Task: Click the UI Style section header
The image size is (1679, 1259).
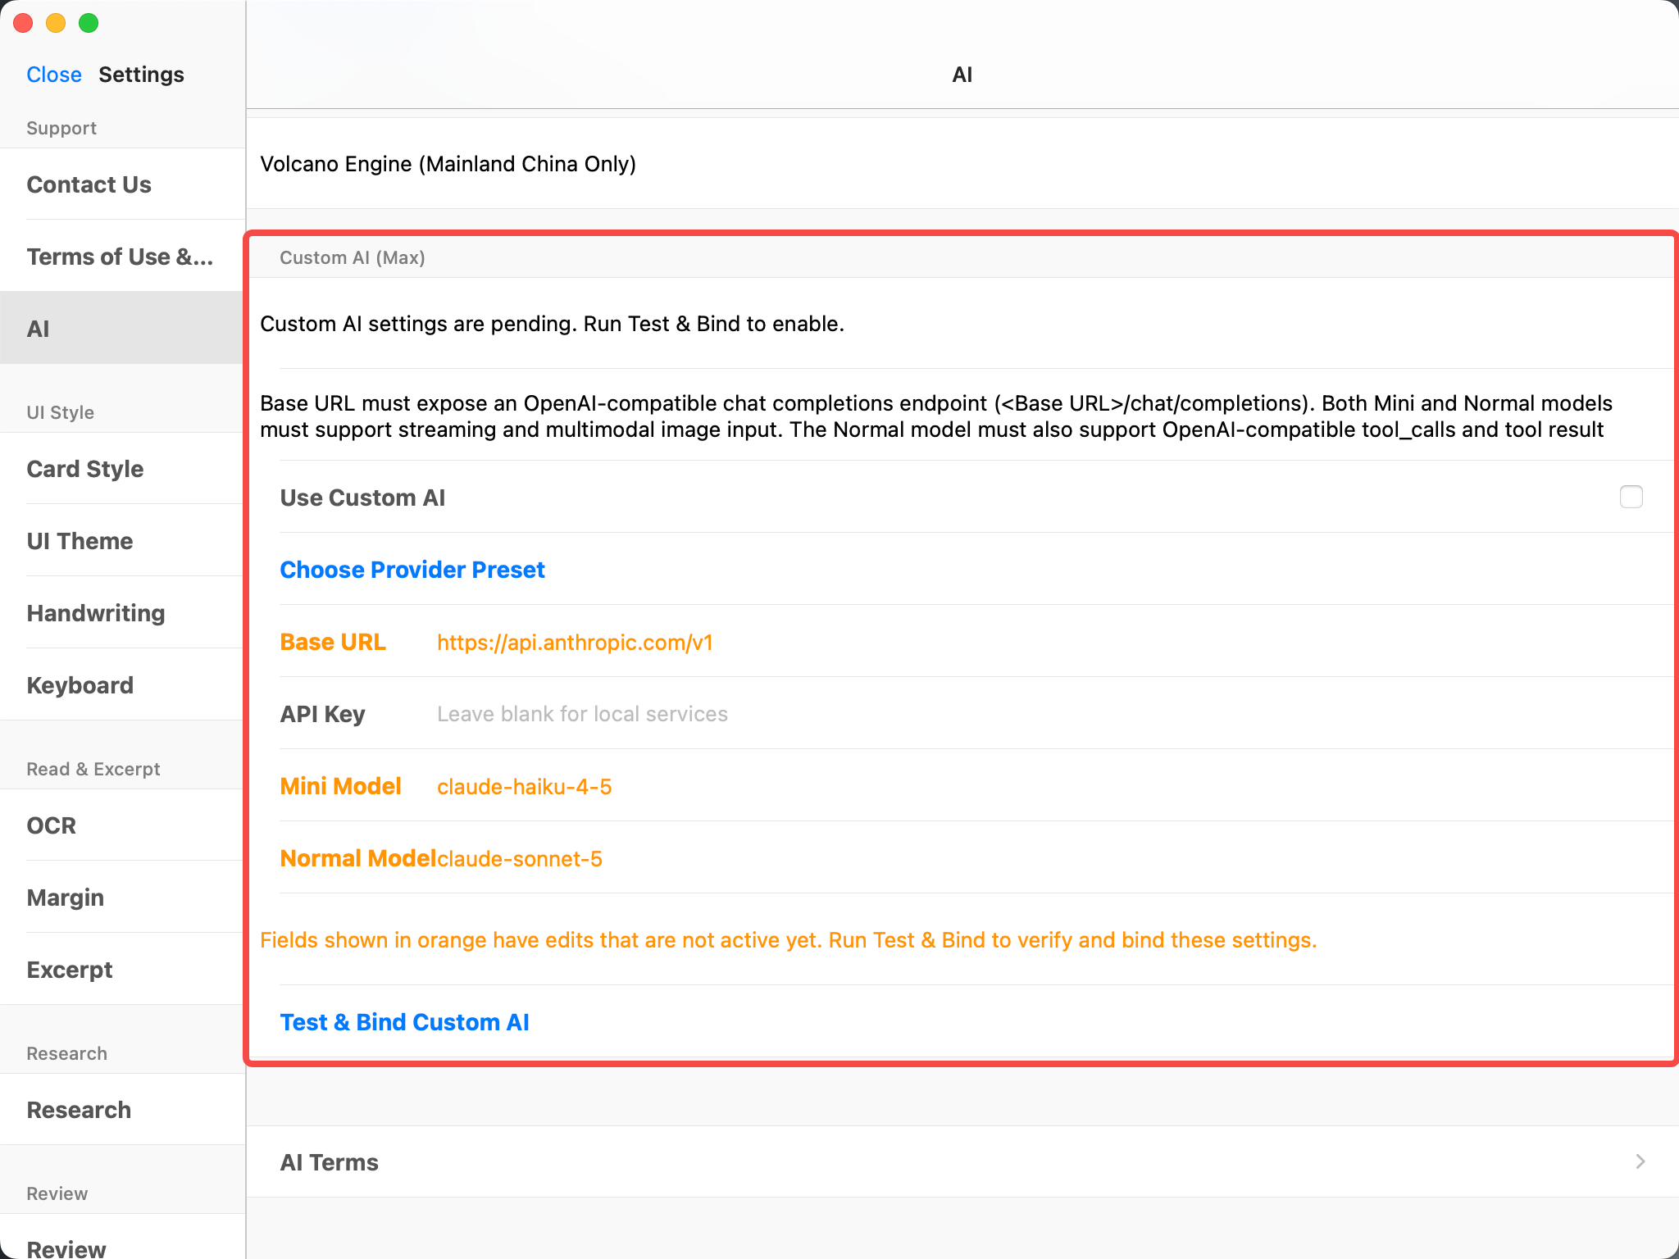Action: tap(60, 412)
